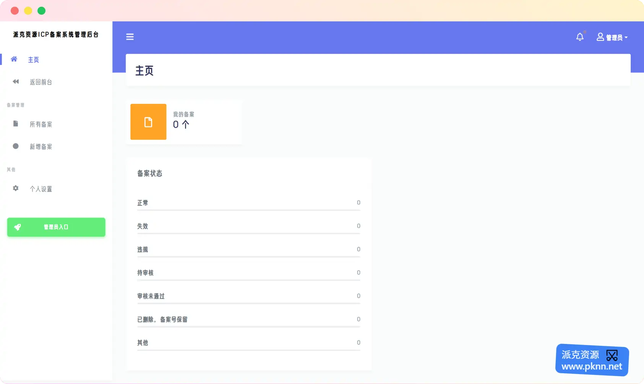
Task: Open the notification bell
Action: [x=580, y=37]
